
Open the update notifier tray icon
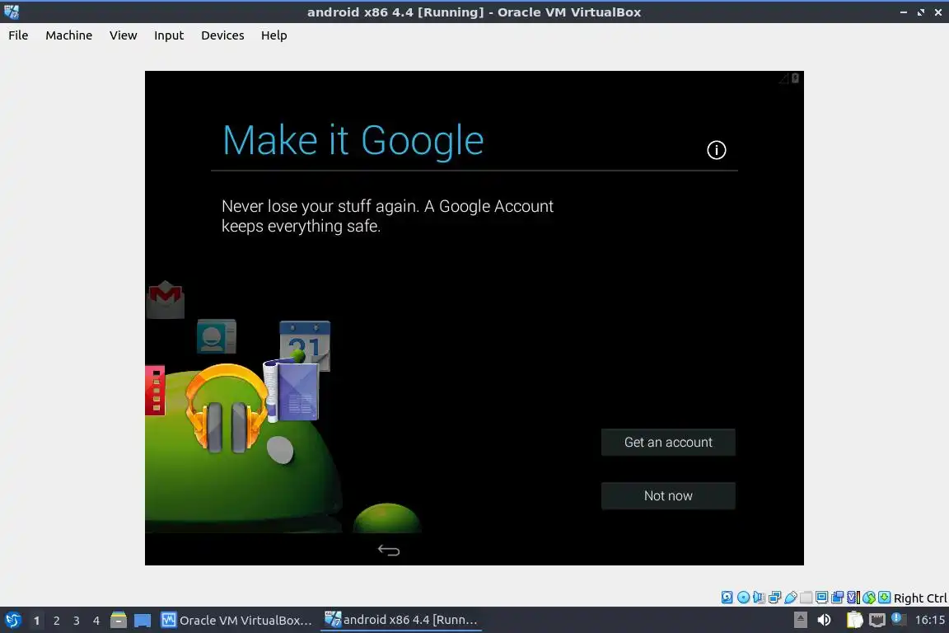tap(898, 618)
